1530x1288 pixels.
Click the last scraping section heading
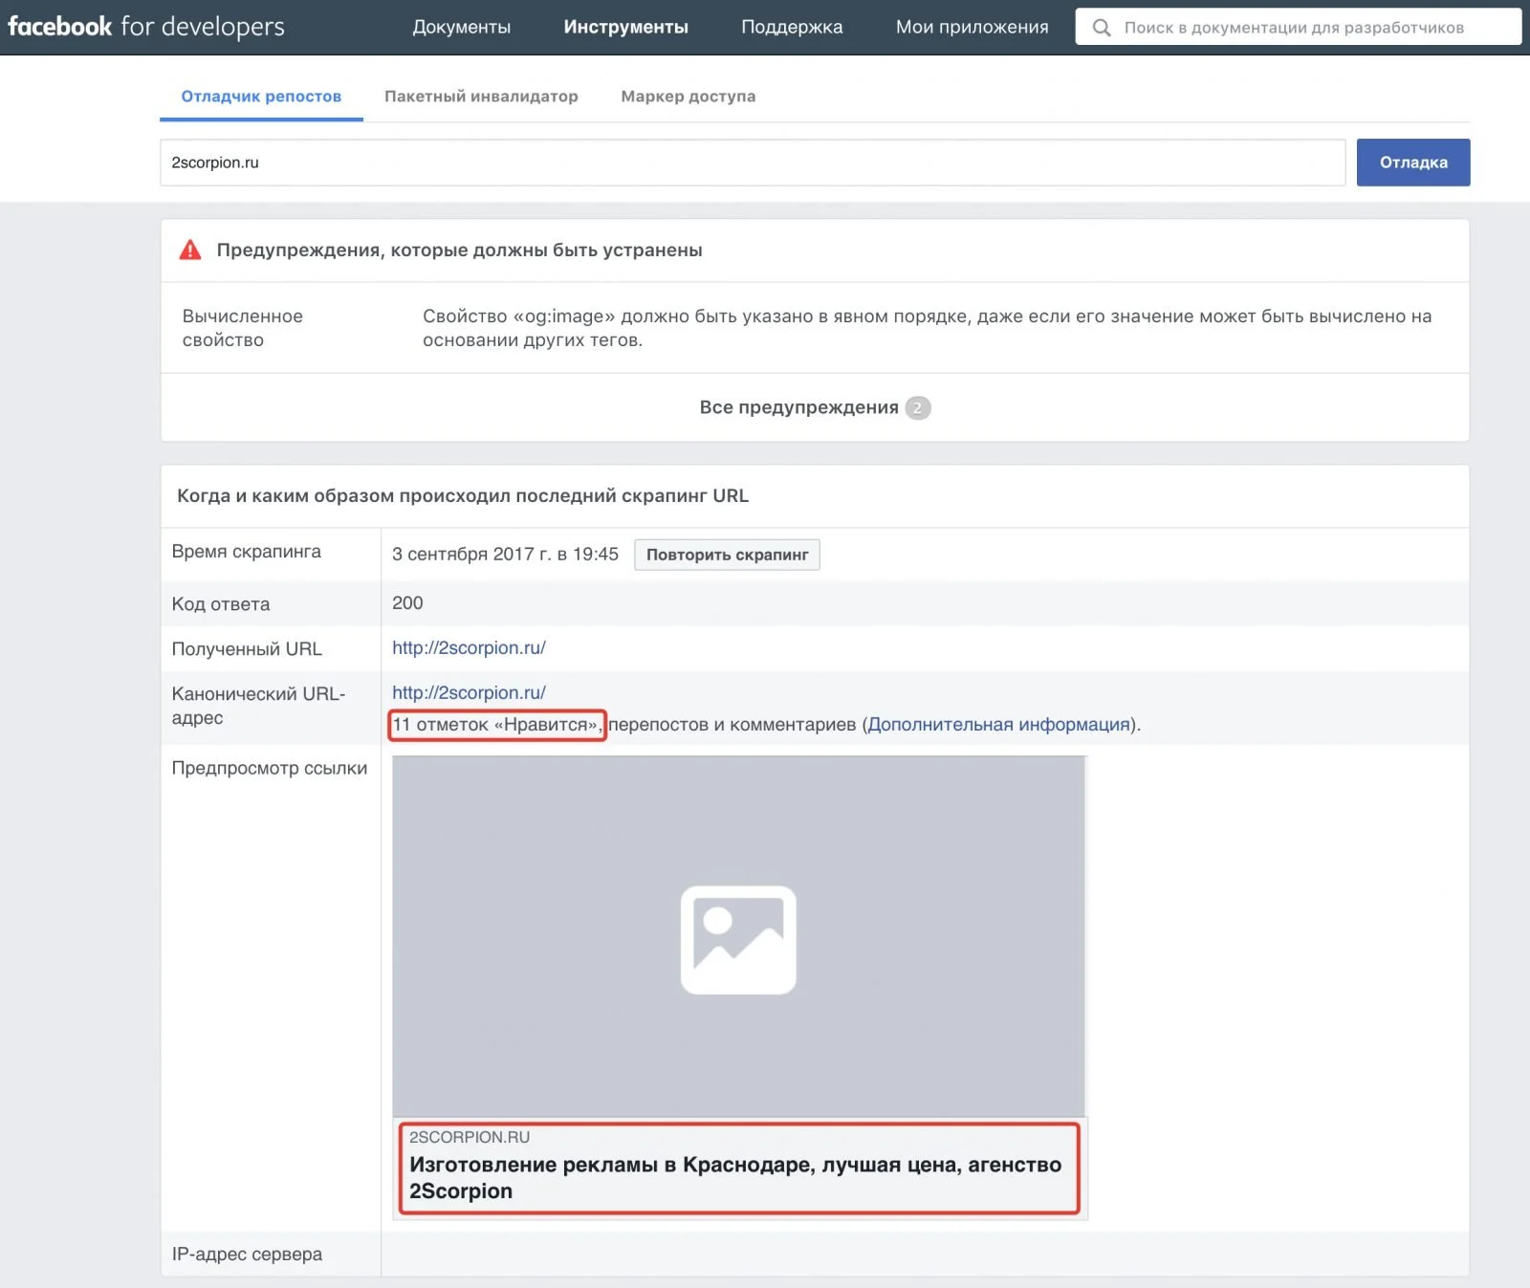click(x=463, y=496)
